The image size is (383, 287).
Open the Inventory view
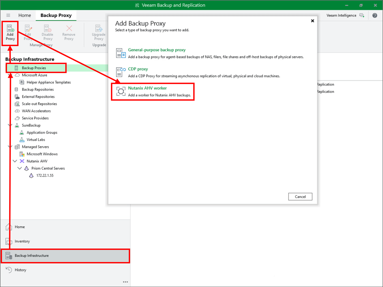pos(22,241)
